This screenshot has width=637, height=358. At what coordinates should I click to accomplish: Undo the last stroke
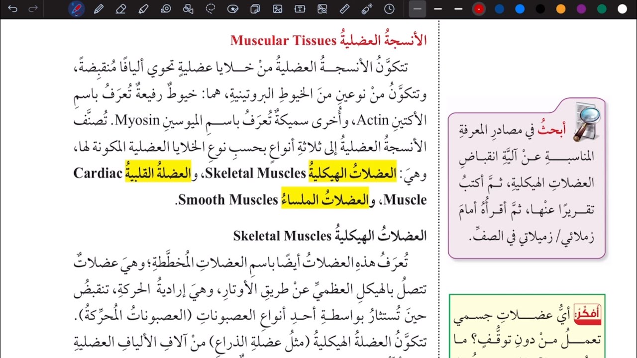tap(13, 9)
